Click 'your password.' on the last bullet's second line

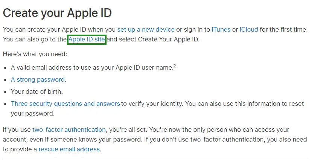click(33, 113)
